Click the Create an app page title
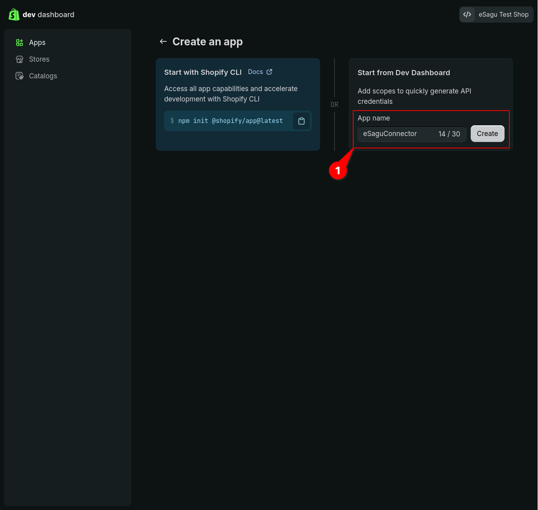The height and width of the screenshot is (510, 538). click(x=207, y=42)
